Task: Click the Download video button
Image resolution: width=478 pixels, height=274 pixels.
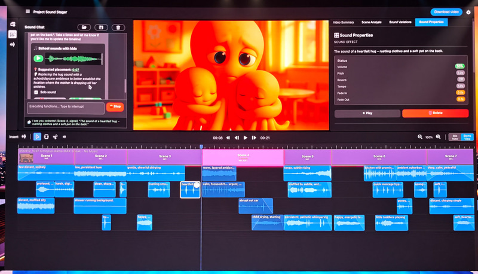Action: 446,12
